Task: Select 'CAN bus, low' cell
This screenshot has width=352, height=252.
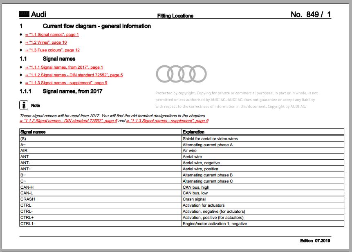Action: pyautogui.click(x=263, y=193)
